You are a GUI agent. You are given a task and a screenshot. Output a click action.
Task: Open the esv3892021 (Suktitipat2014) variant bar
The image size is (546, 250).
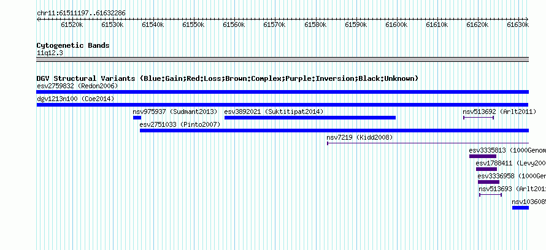point(310,118)
